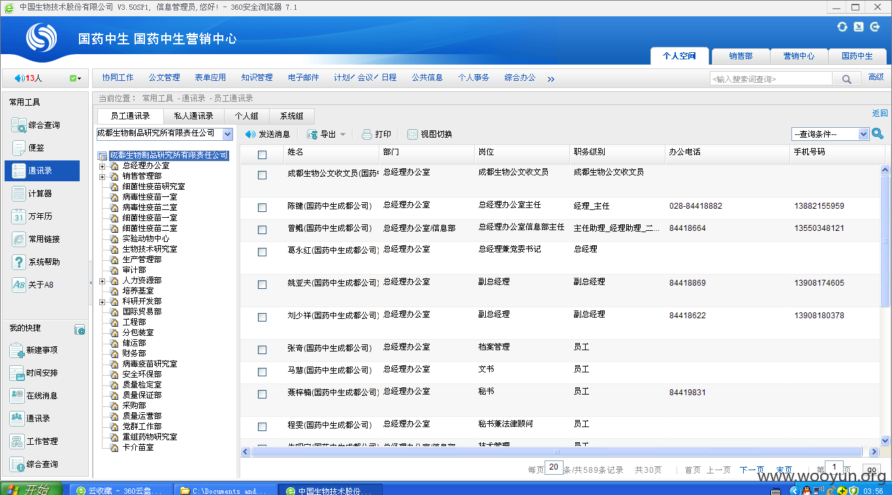This screenshot has height=495, width=892.
Task: Click the 13人 online users indicator
Action: coord(28,78)
